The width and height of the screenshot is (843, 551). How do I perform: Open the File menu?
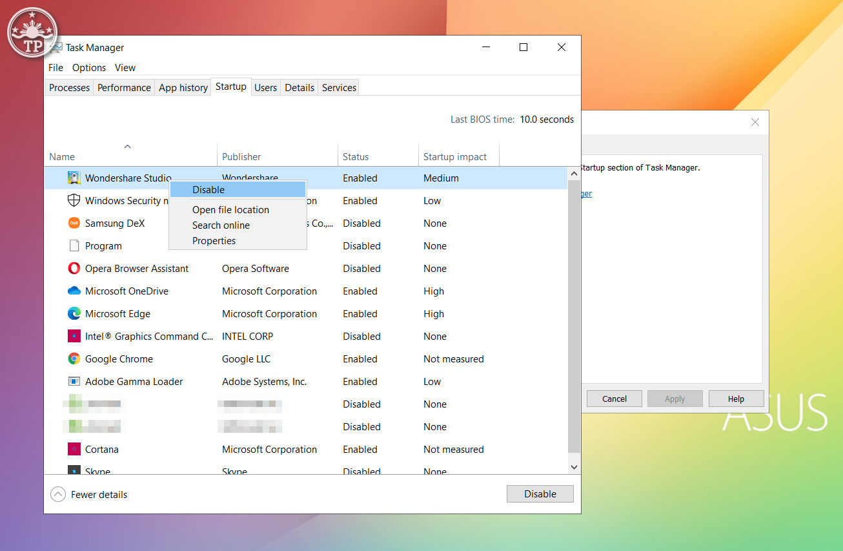[x=56, y=68]
